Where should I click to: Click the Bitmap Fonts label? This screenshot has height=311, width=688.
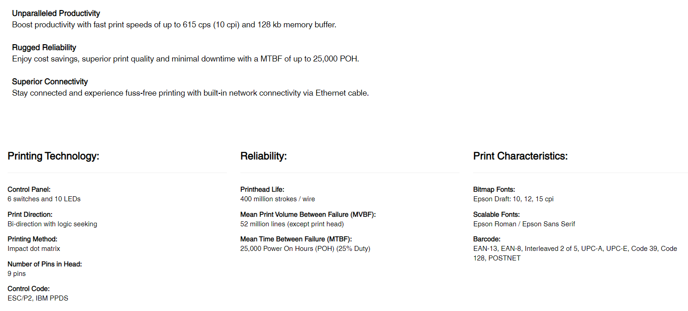tap(494, 189)
